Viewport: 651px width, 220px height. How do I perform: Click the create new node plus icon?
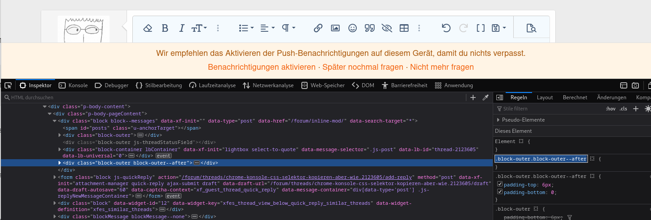[x=473, y=97]
